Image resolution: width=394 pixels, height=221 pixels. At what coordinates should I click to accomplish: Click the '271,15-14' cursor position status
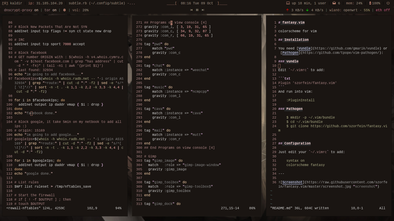pos(230,208)
